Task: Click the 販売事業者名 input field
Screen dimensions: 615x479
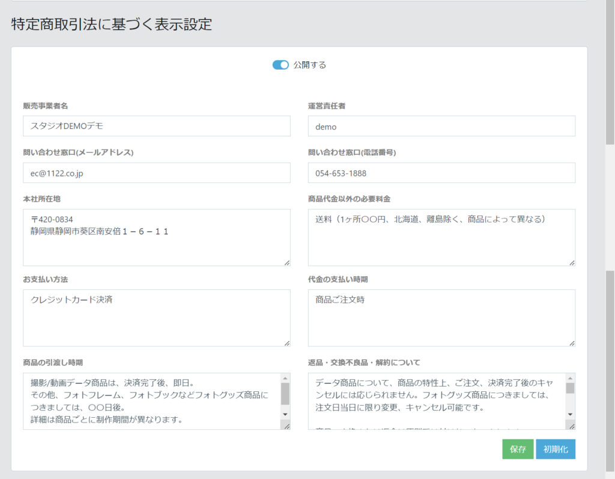Action: point(156,126)
